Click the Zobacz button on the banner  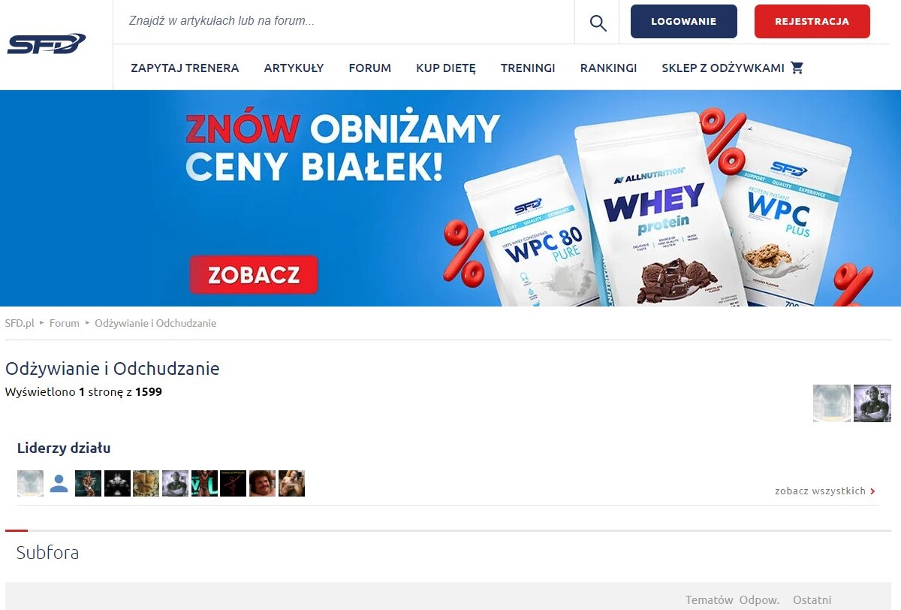254,275
